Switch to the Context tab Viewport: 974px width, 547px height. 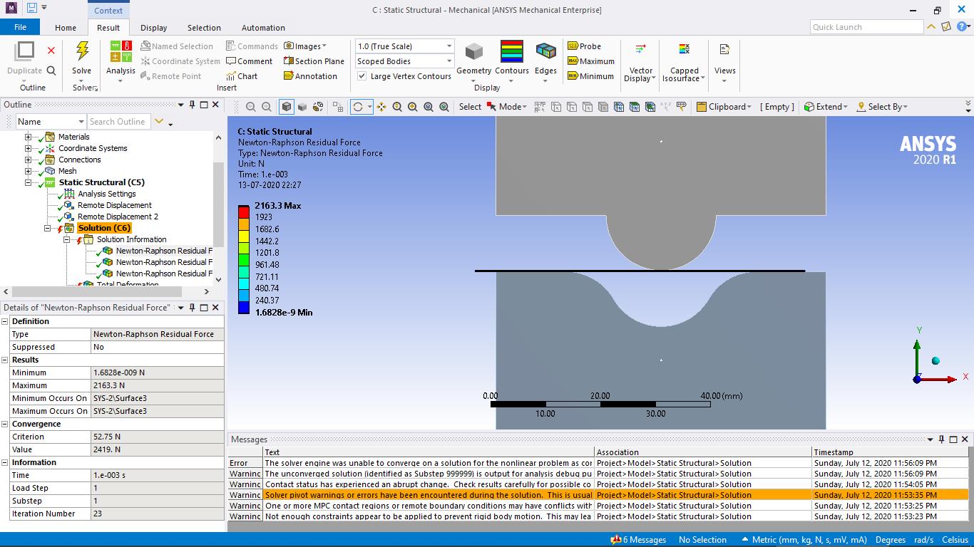point(108,11)
